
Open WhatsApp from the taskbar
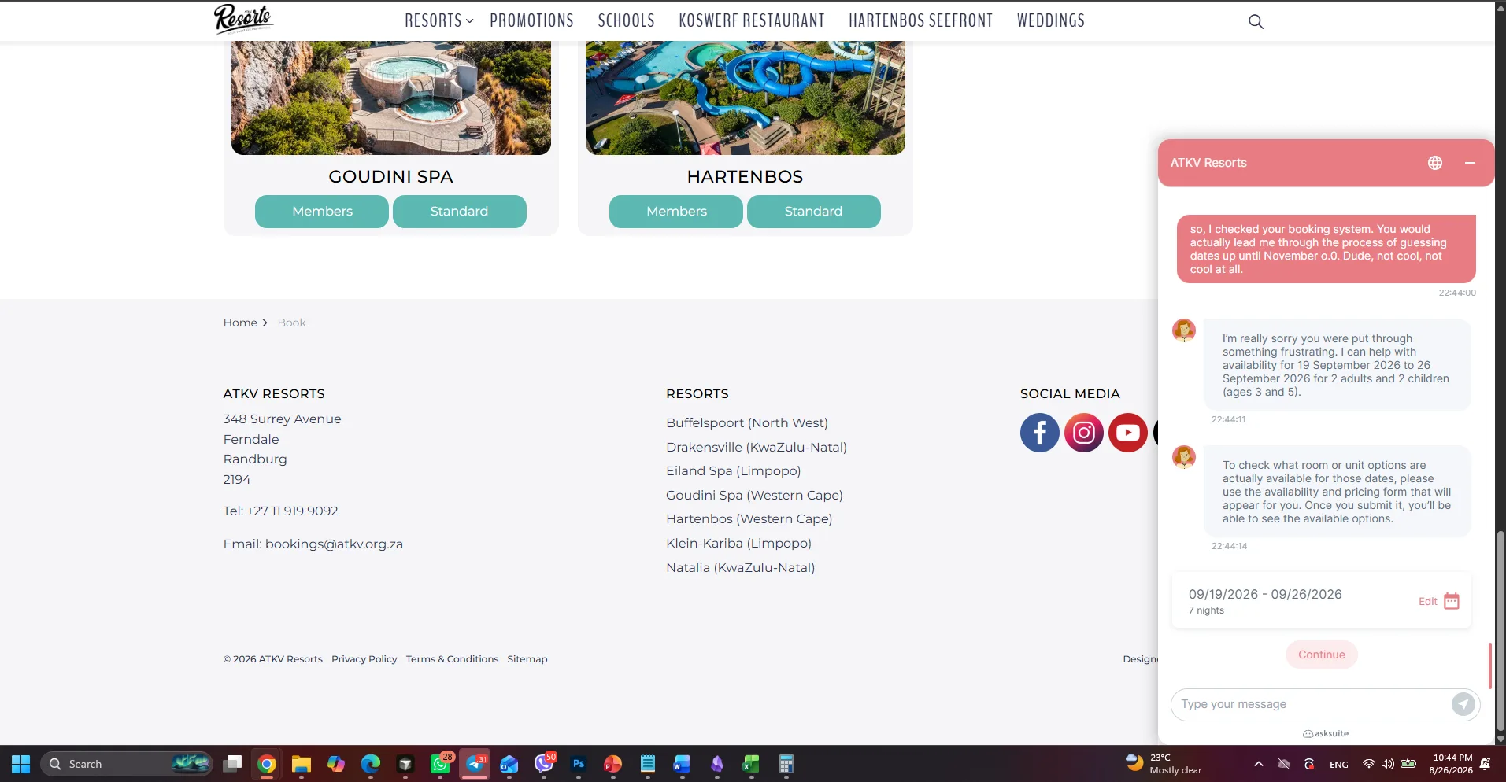[x=440, y=764]
